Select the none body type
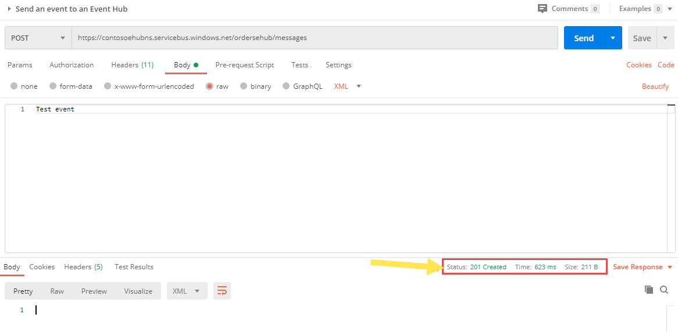Viewport: 678px width, 332px height. pos(15,86)
